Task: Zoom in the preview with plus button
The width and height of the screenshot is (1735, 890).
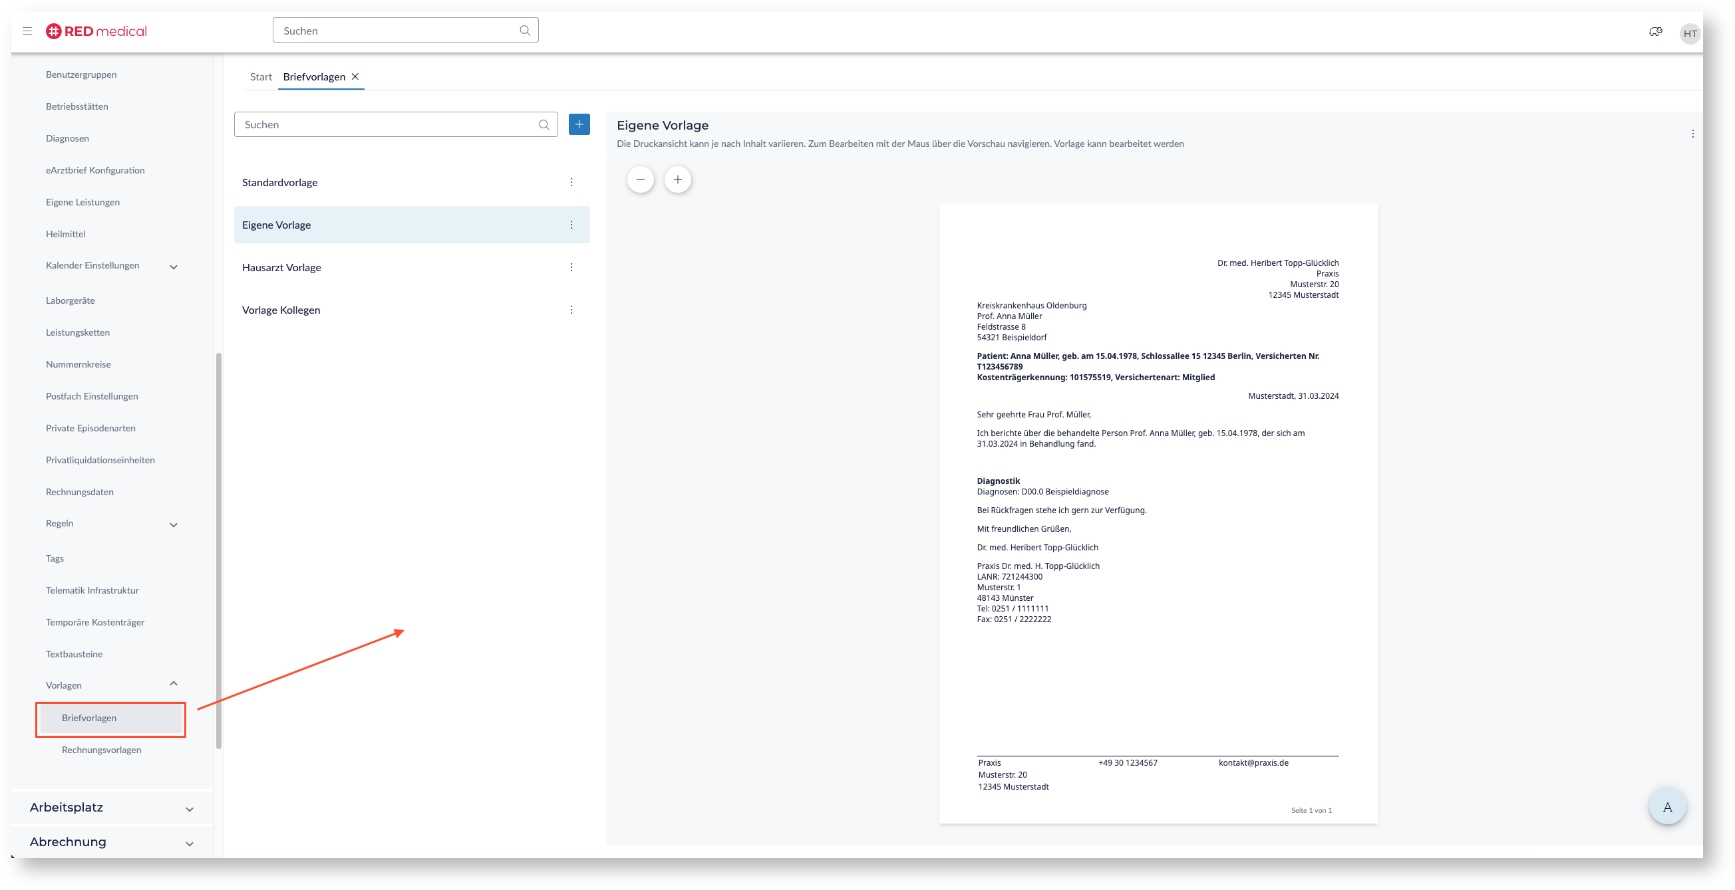Action: tap(677, 179)
